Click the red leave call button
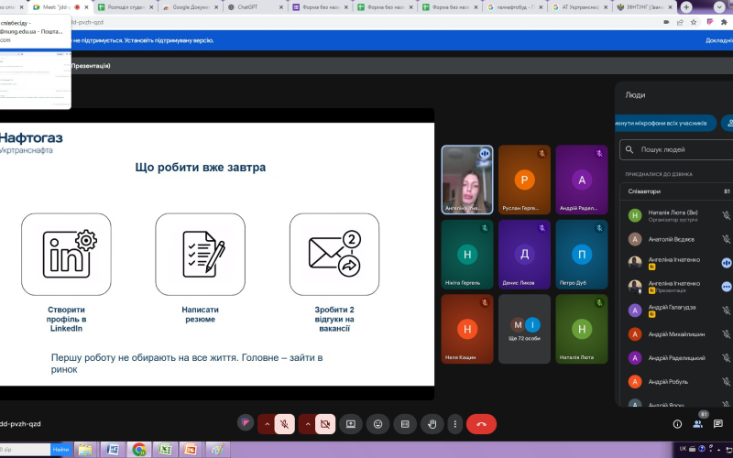Viewport: 733px width, 458px height. point(481,424)
